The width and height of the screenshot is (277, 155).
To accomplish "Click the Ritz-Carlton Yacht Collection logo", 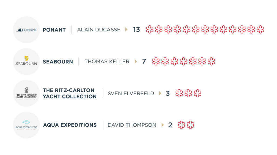I will pyautogui.click(x=26, y=93).
